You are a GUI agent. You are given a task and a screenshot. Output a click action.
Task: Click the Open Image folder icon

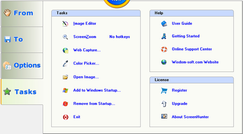(x=65, y=77)
